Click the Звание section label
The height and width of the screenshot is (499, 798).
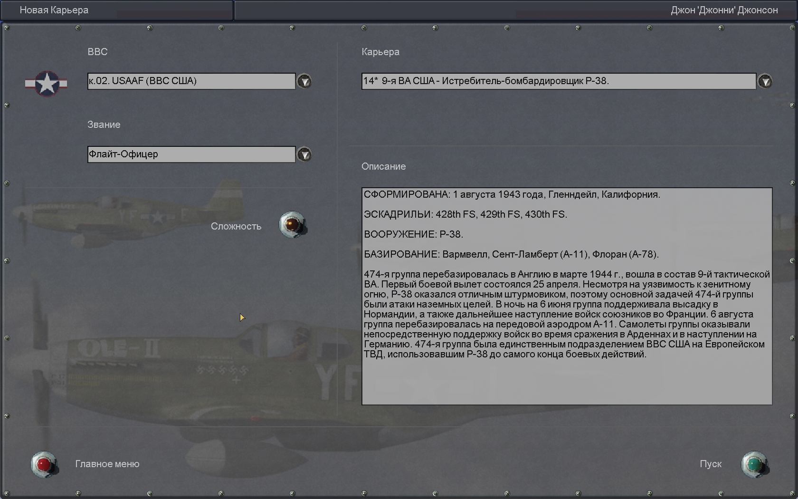(x=104, y=125)
